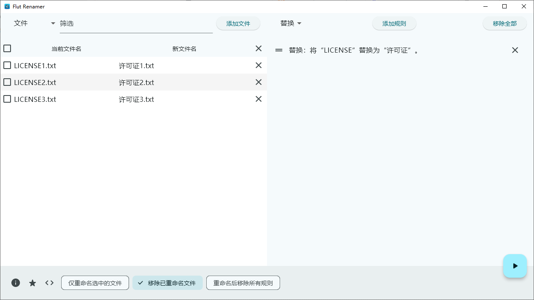The image size is (534, 300).
Task: Click new name 许可证3.txt
Action: point(136,99)
